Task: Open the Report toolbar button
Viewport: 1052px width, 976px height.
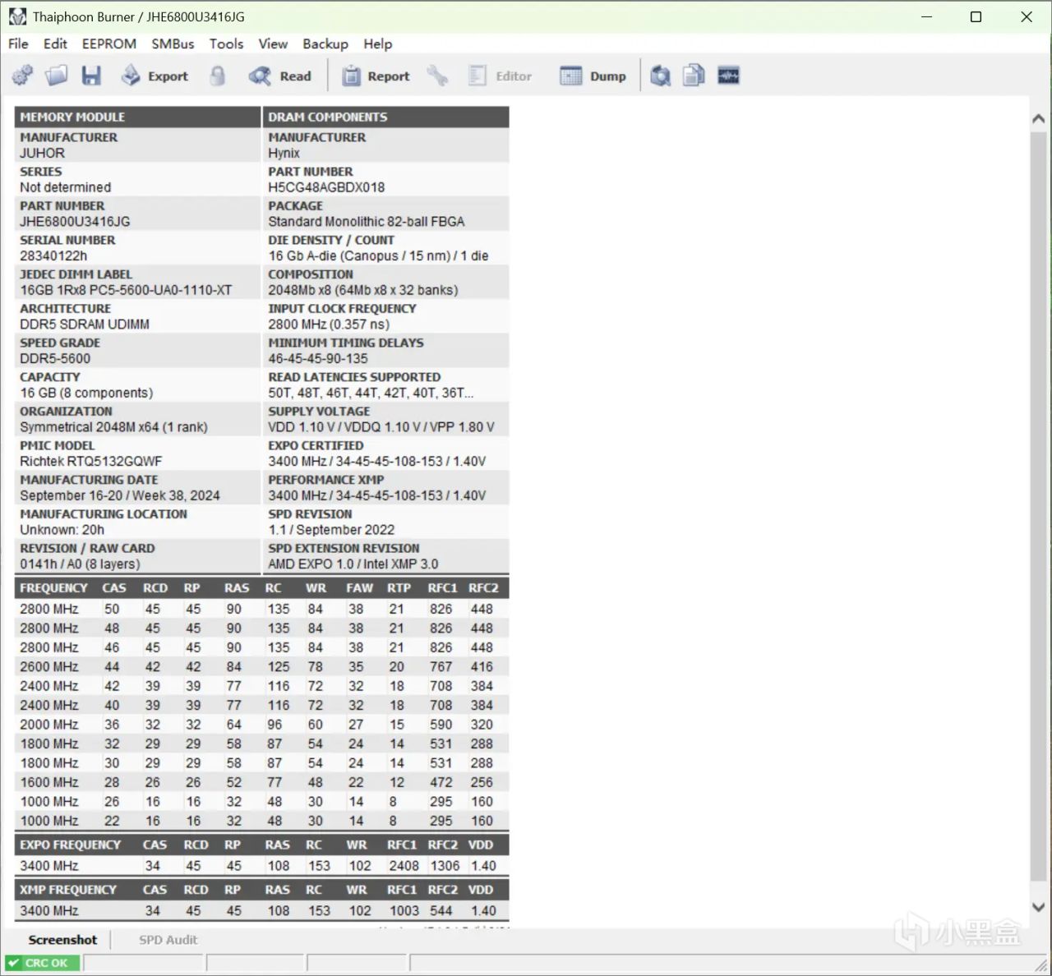Action: [376, 76]
